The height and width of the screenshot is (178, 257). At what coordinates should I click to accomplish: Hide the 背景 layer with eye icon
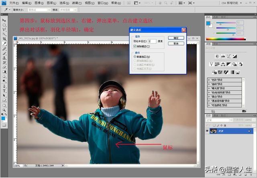(208, 131)
